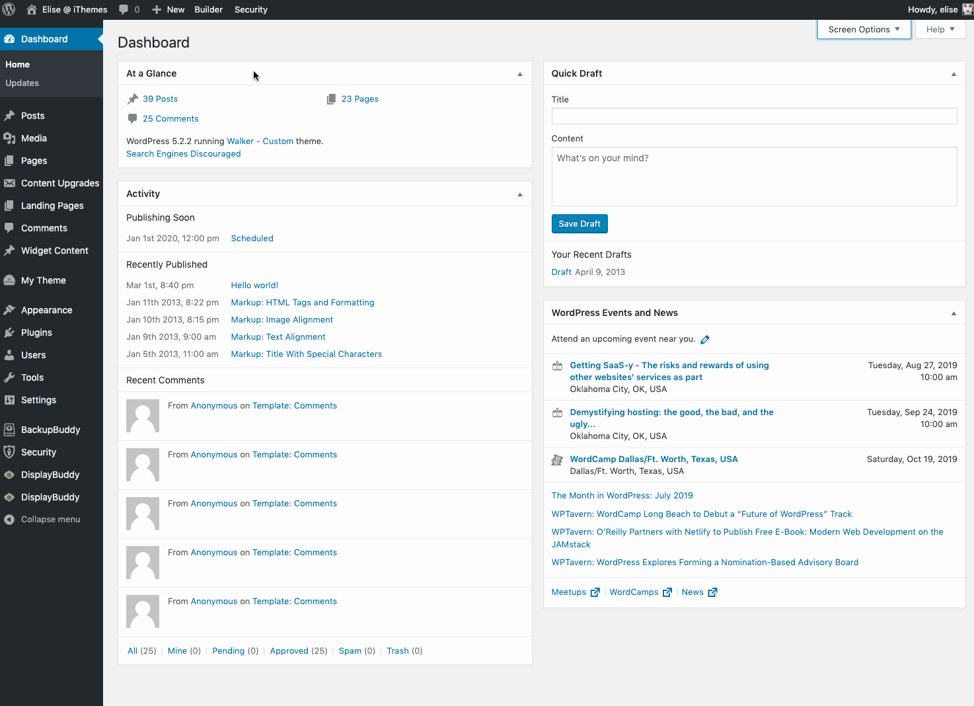974x706 pixels.
Task: Click the Dashboard gauge icon in the sidebar
Action: pos(9,39)
